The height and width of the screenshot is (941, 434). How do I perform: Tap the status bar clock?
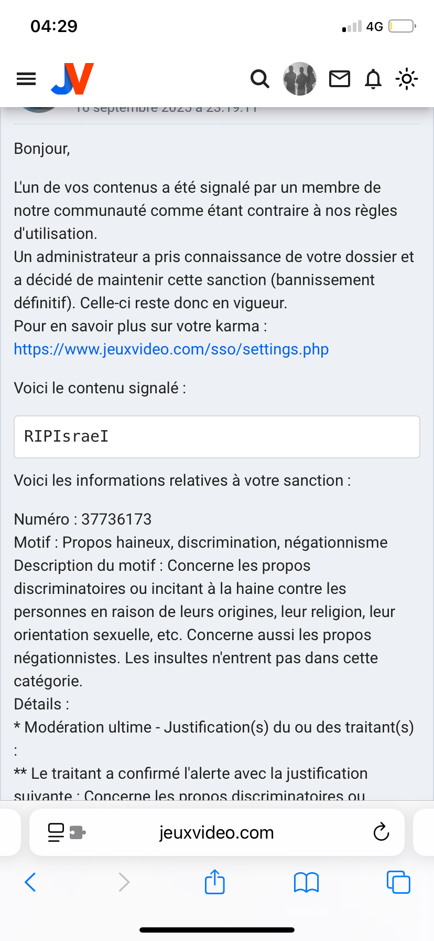54,26
